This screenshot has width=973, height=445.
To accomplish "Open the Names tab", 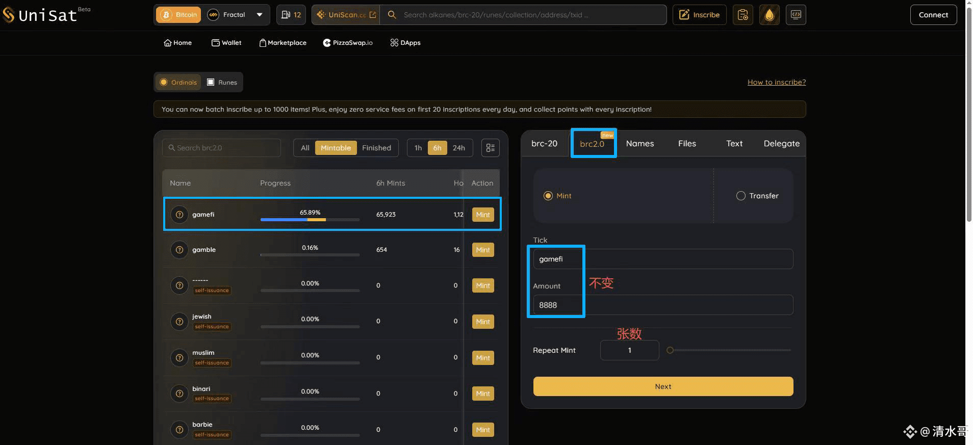I will click(x=640, y=144).
